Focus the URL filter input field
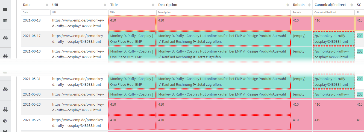This screenshot has width=364, height=132. coord(79,13)
